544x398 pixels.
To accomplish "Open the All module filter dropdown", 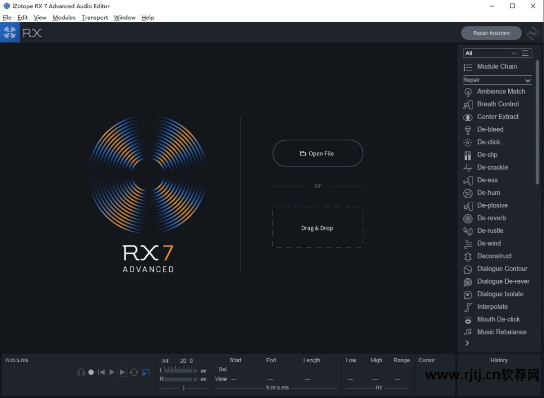I will (490, 53).
